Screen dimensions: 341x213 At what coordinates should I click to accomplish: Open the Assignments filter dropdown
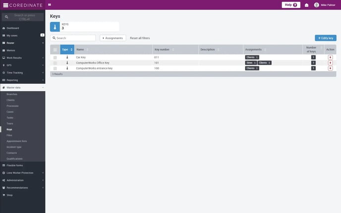pyautogui.click(x=113, y=38)
